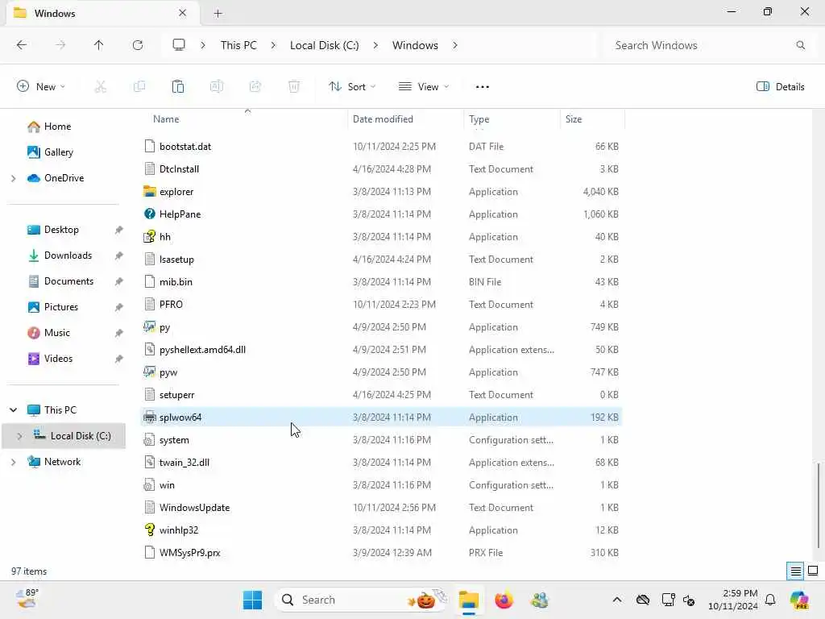Click the search magnifier icon
Image resolution: width=825 pixels, height=619 pixels.
pyautogui.click(x=801, y=45)
